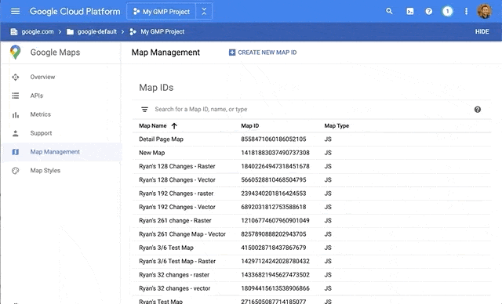502x304 pixels.
Task: Select Map ID 5660528810468504795
Action: 274,180
